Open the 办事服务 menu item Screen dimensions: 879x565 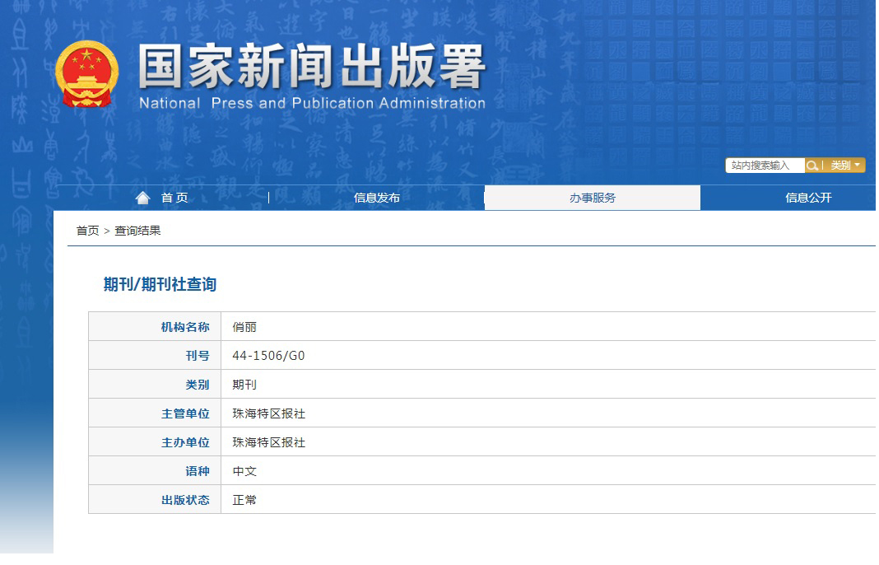(593, 198)
